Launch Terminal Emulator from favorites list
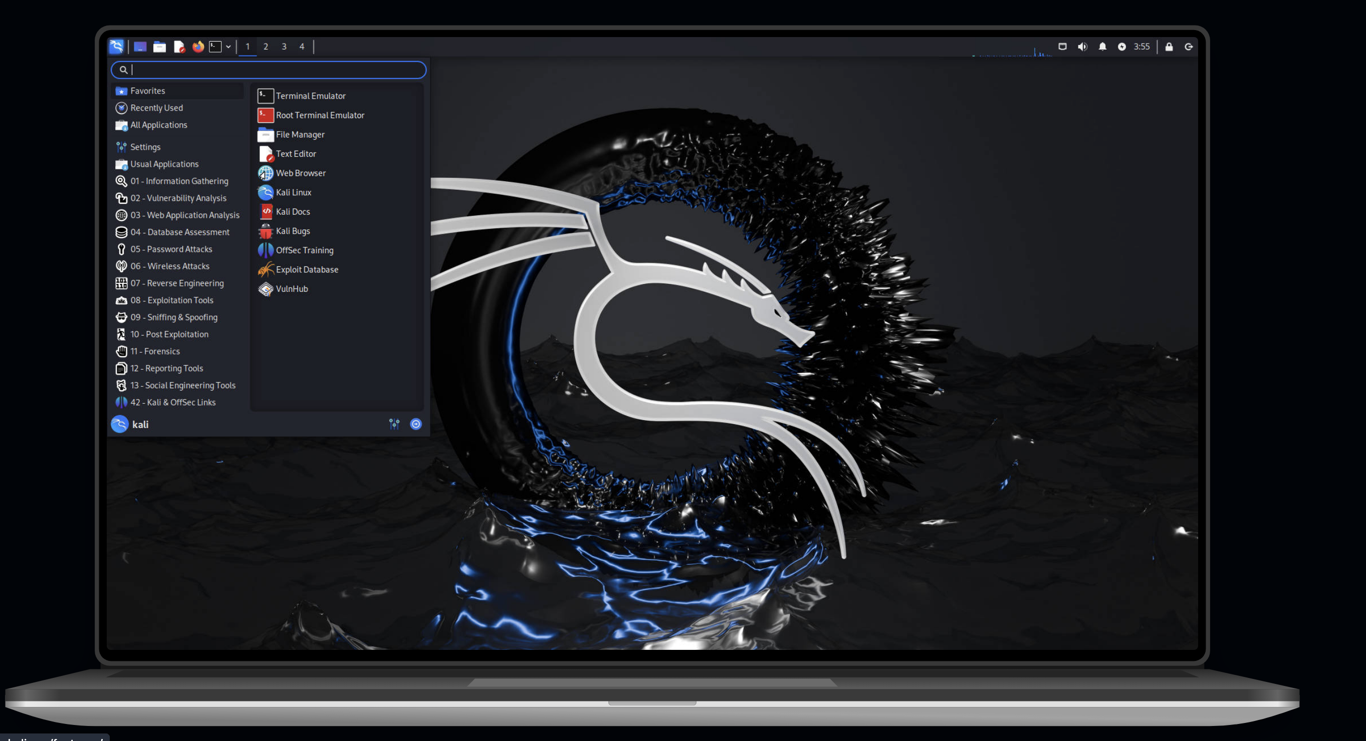1366x741 pixels. [337, 96]
